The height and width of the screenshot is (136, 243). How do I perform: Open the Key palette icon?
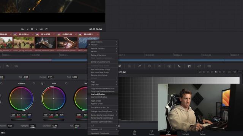click(x=189, y=66)
